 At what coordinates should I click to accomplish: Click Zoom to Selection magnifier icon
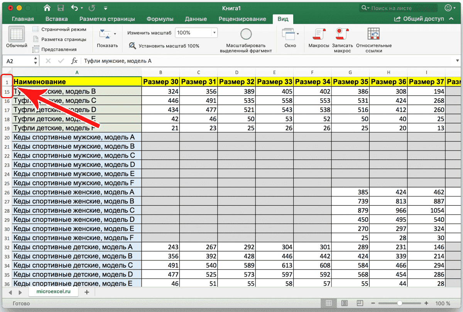(x=246, y=35)
